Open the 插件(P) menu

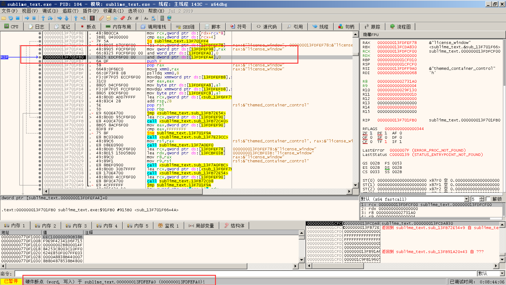91,11
